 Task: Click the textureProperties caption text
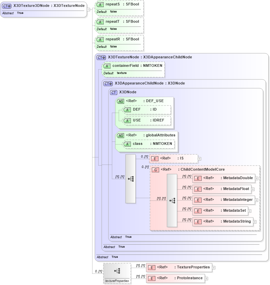click(x=117, y=281)
